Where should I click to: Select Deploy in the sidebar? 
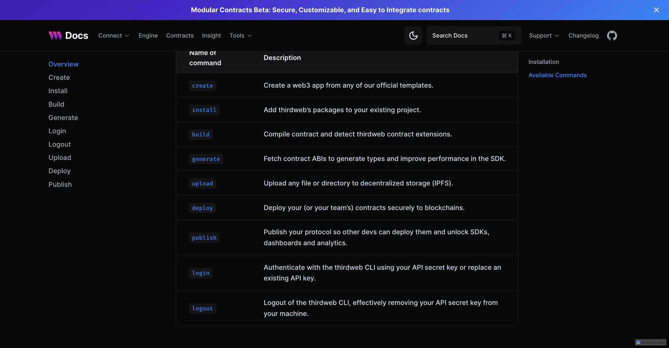click(x=60, y=171)
